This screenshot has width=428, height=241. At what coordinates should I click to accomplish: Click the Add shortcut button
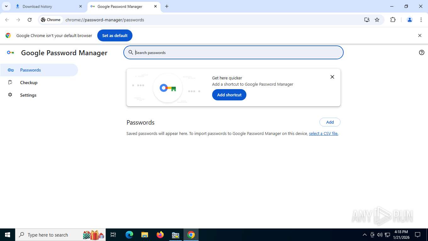[x=229, y=95]
